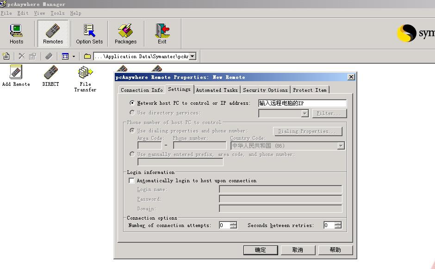Click the Exit toolbar icon
Image resolution: width=435 pixels, height=269 pixels.
point(162,34)
